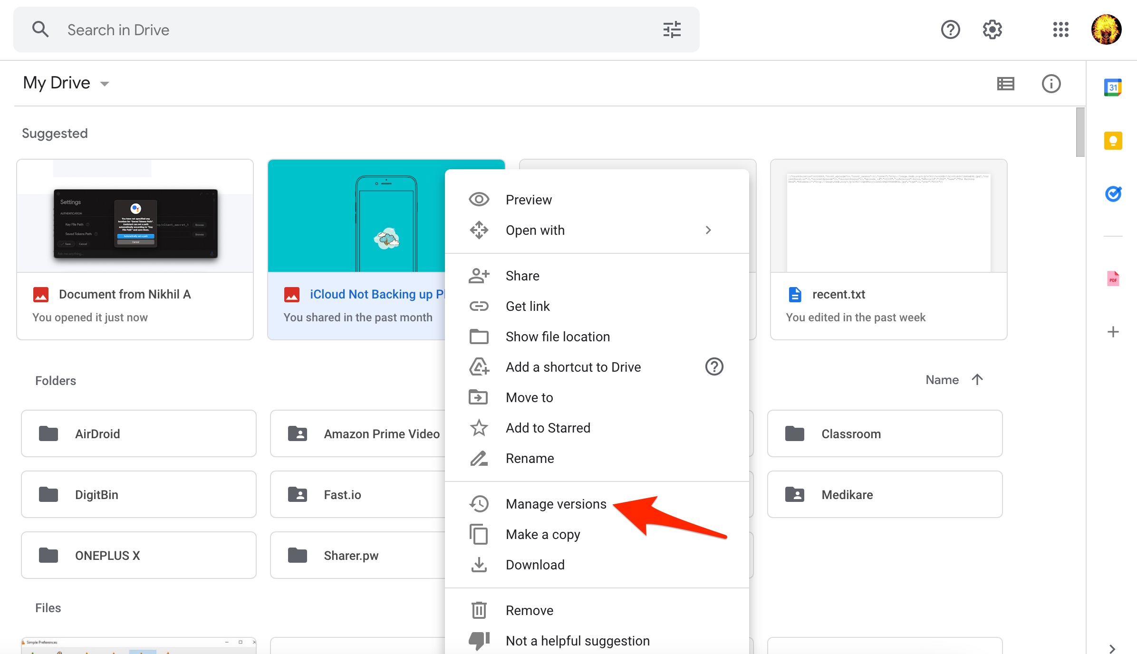Click the Move to icon in context menu
The height and width of the screenshot is (654, 1137).
pyautogui.click(x=479, y=396)
